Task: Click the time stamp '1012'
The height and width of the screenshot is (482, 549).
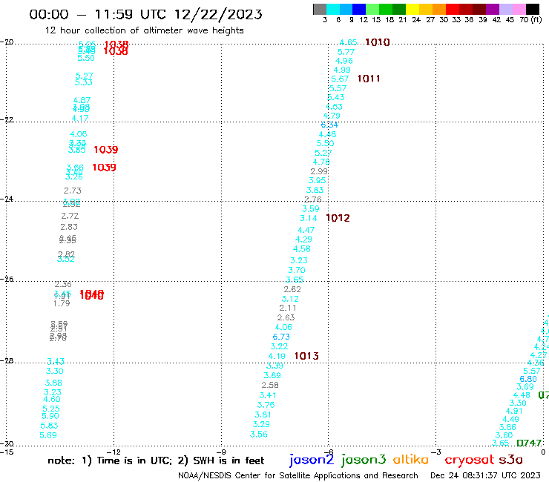Action: (338, 218)
